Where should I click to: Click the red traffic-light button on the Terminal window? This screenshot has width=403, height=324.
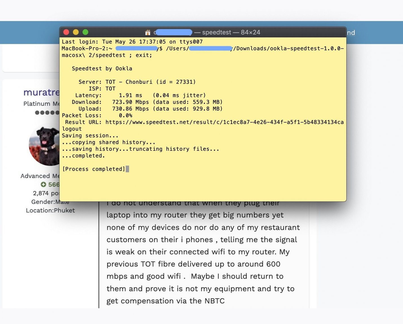coord(66,32)
